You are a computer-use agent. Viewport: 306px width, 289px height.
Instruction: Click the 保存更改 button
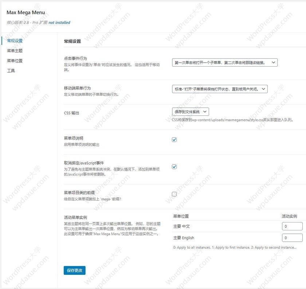(75, 270)
